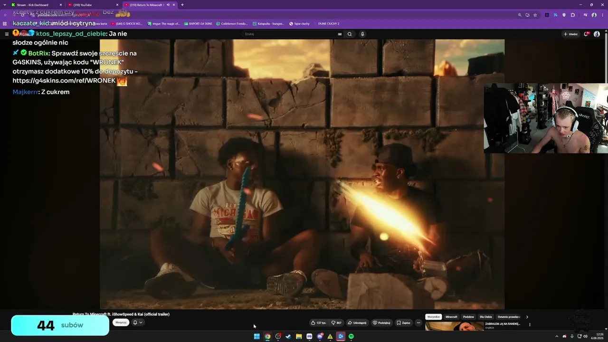The width and height of the screenshot is (608, 342).
Task: Open the Windows Start menu
Action: pyautogui.click(x=256, y=336)
